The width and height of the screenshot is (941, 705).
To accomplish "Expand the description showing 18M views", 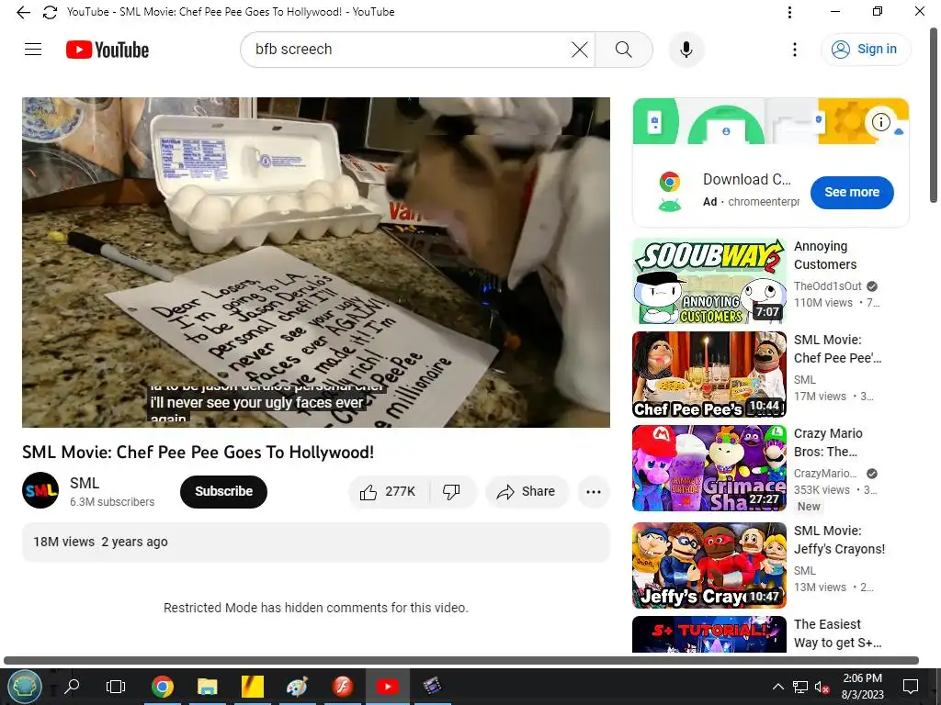I will point(316,542).
